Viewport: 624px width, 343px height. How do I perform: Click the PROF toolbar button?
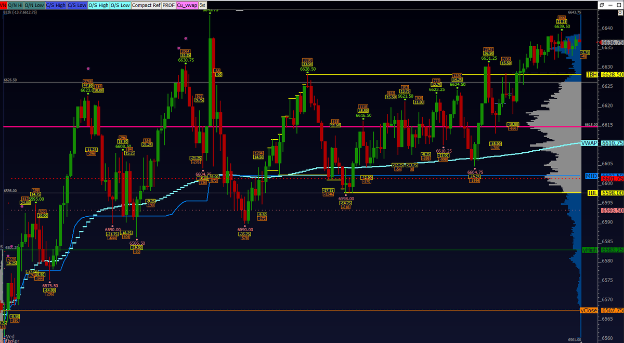click(x=168, y=5)
